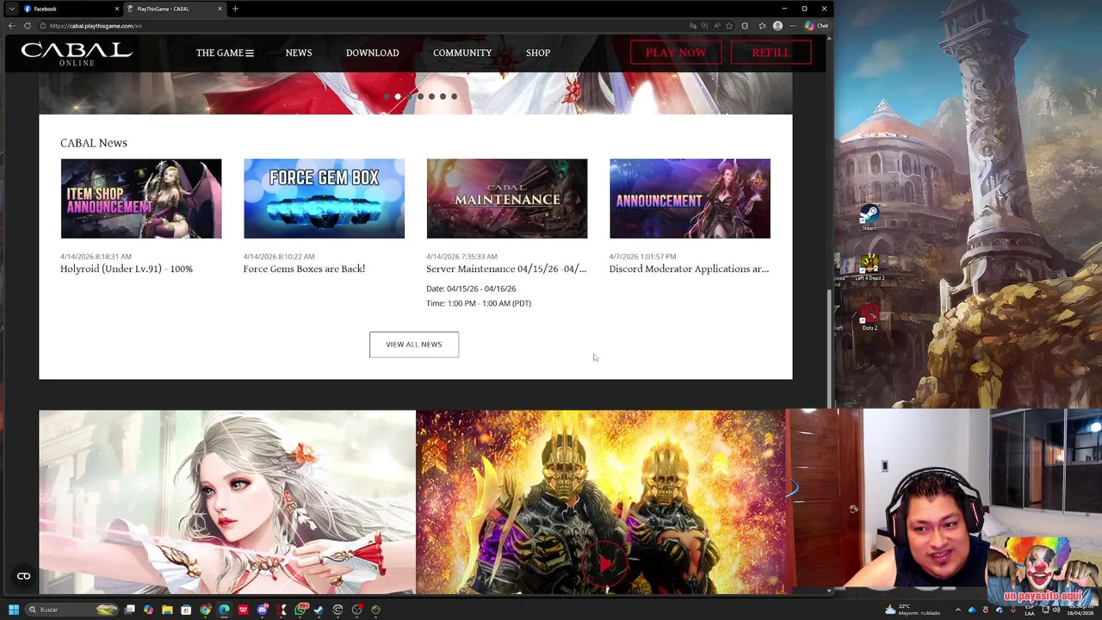Click the golden armored warriors banner

[600, 502]
